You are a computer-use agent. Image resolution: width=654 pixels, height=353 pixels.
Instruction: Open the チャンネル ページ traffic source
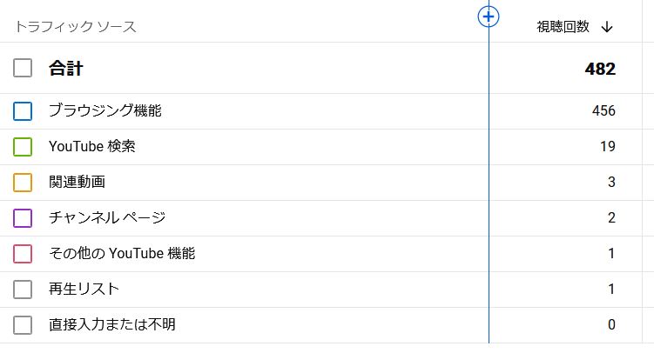[107, 218]
